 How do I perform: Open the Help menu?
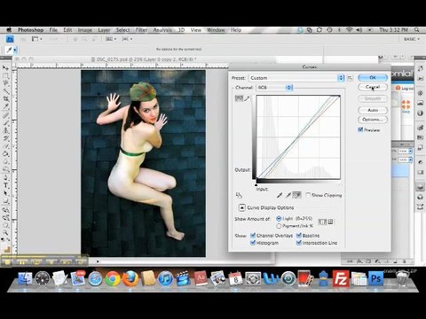pyautogui.click(x=236, y=30)
